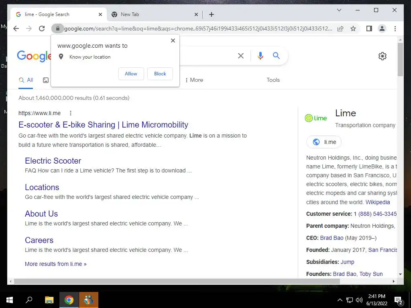Viewport: 411px width, 308px height.
Task: Open the Chrome profile avatar
Action: click(382, 28)
